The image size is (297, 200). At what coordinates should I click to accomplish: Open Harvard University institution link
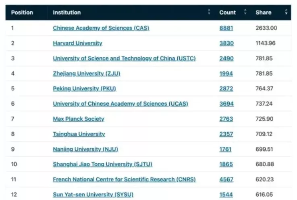77,43
